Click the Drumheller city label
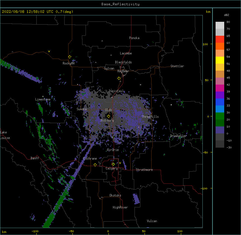Image resolution: width=241 pixels, height=235 pixels. (178, 136)
